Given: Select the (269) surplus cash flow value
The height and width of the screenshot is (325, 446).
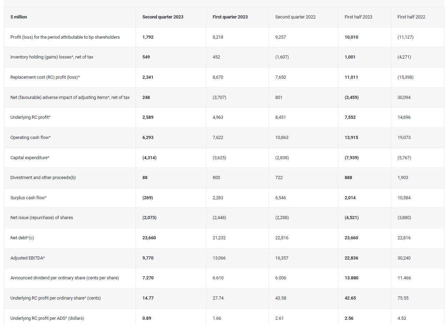Looking at the screenshot, I should [x=148, y=198].
